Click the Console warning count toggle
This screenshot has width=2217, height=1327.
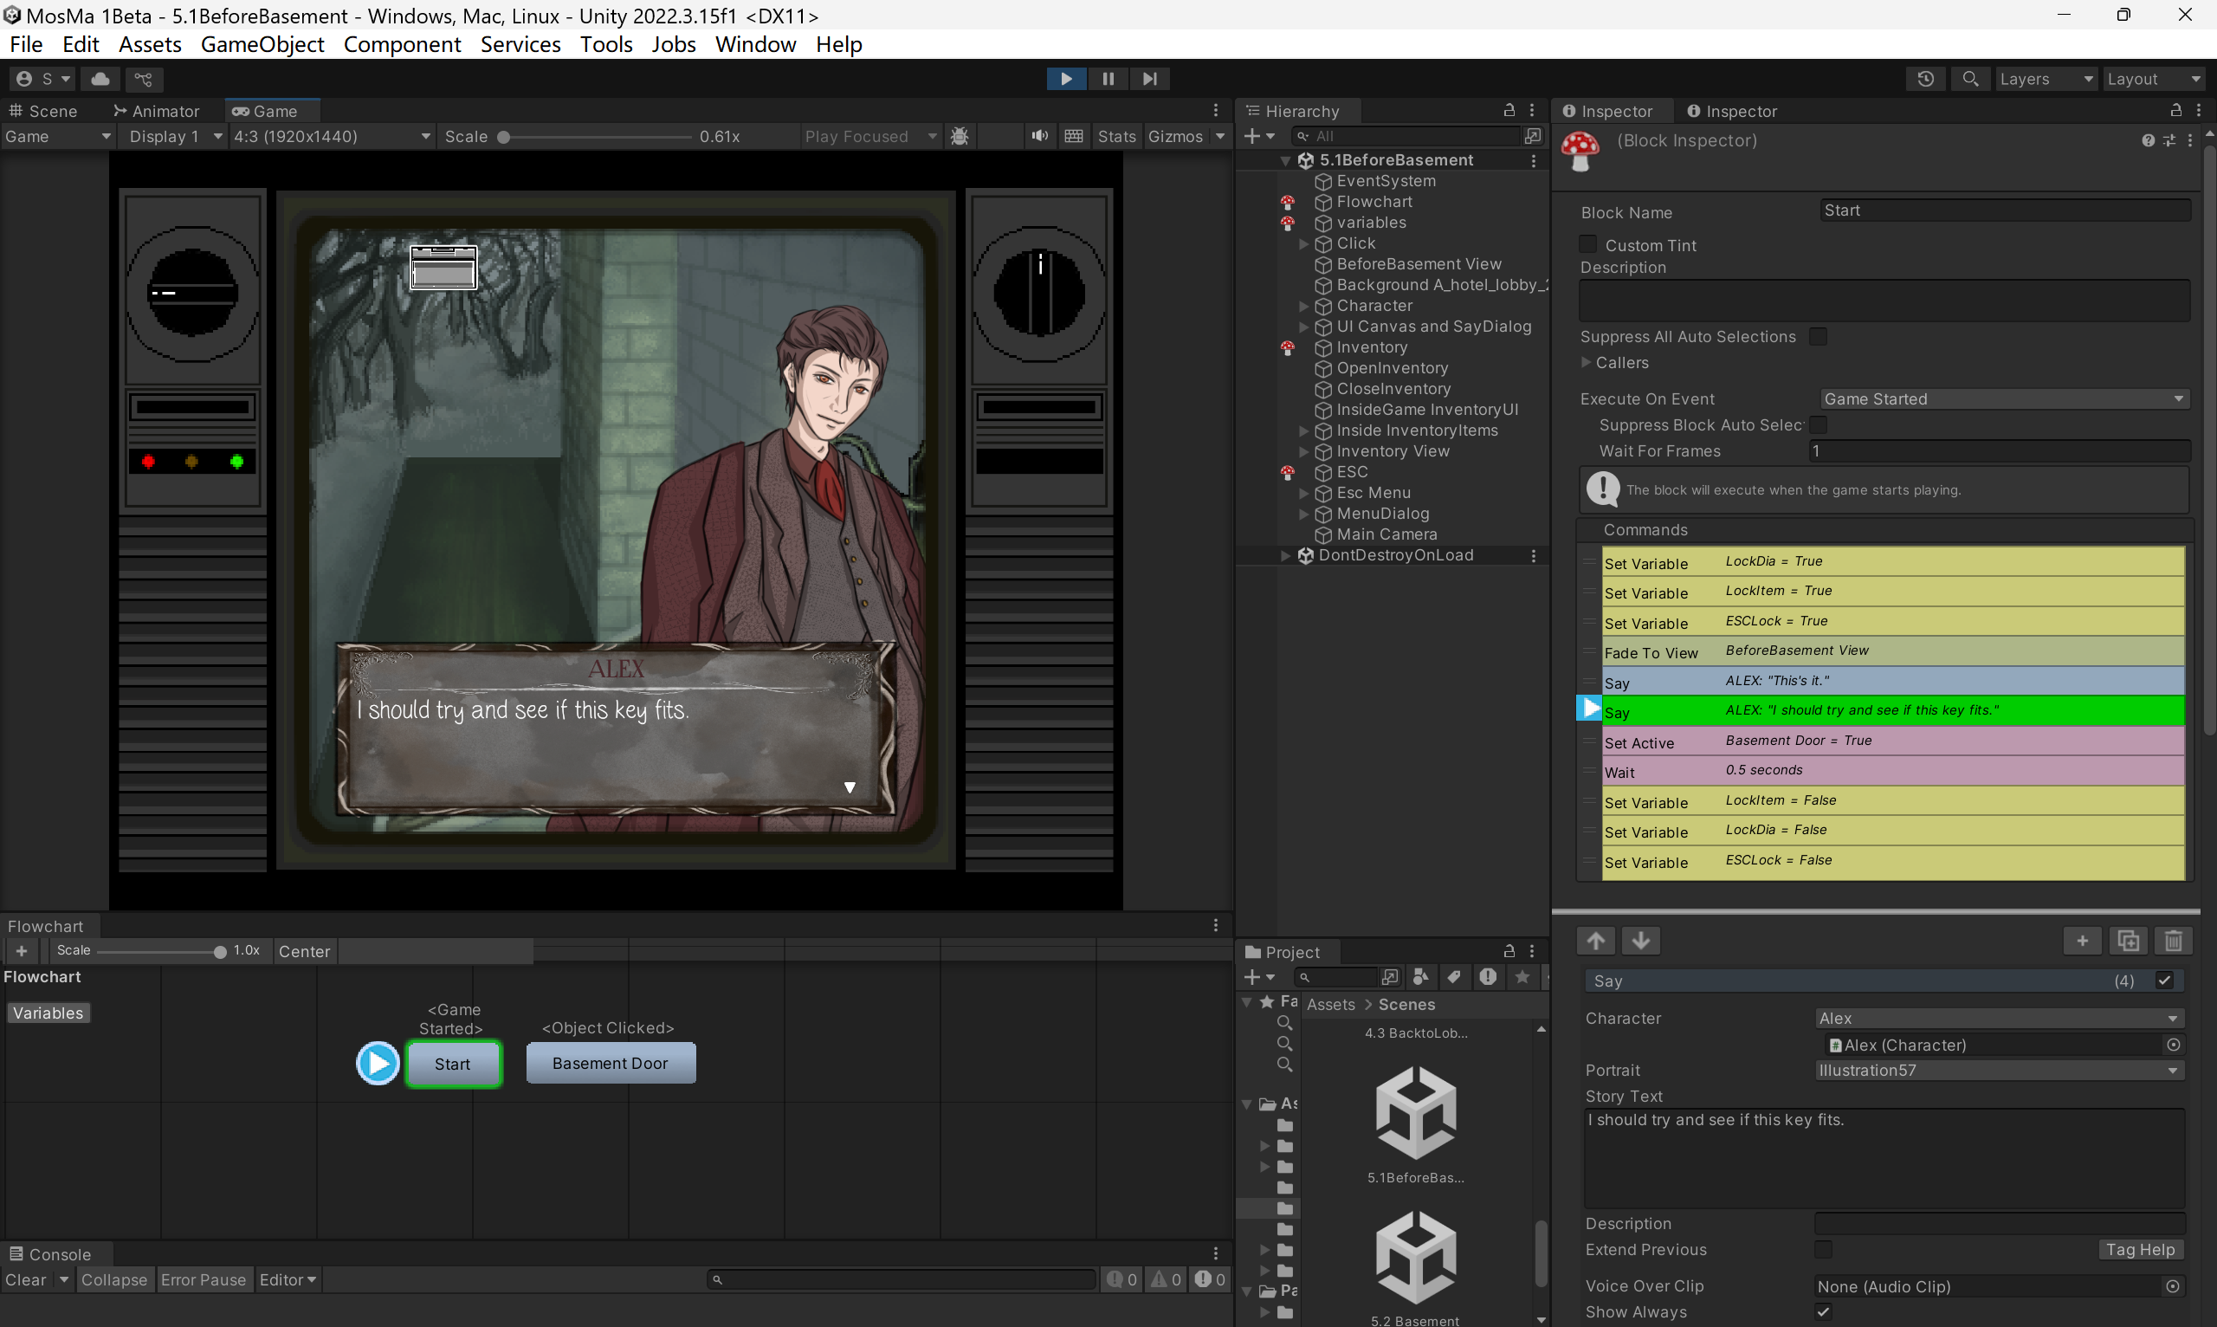1165,1279
